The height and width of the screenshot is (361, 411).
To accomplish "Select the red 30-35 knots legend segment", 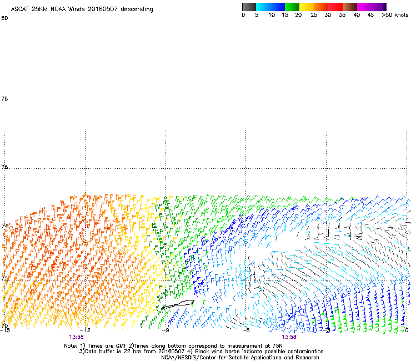I will pos(335,7).
